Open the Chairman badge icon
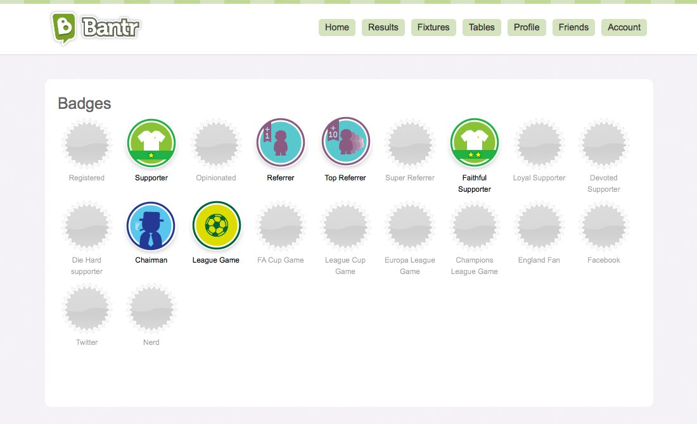 [151, 226]
